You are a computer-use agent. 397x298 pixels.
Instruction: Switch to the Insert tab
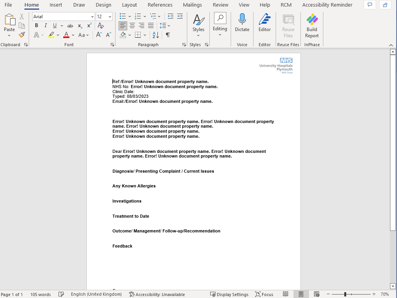point(56,5)
